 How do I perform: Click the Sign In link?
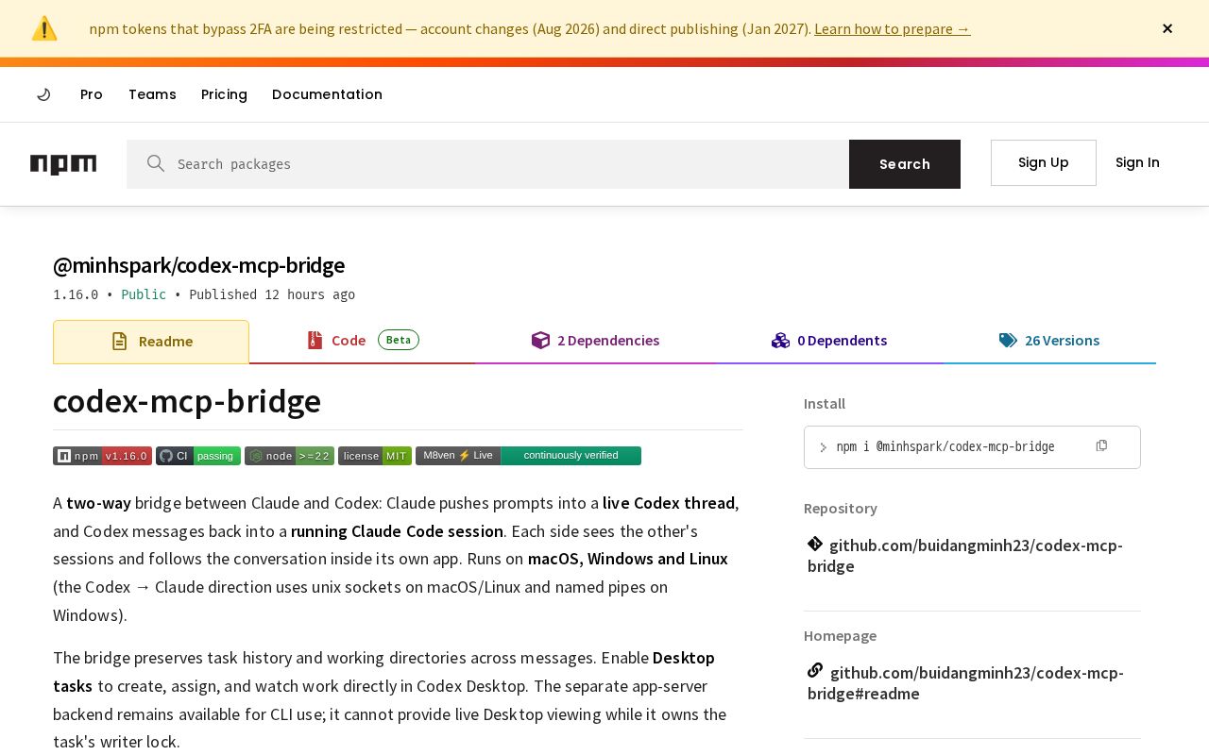(1137, 162)
